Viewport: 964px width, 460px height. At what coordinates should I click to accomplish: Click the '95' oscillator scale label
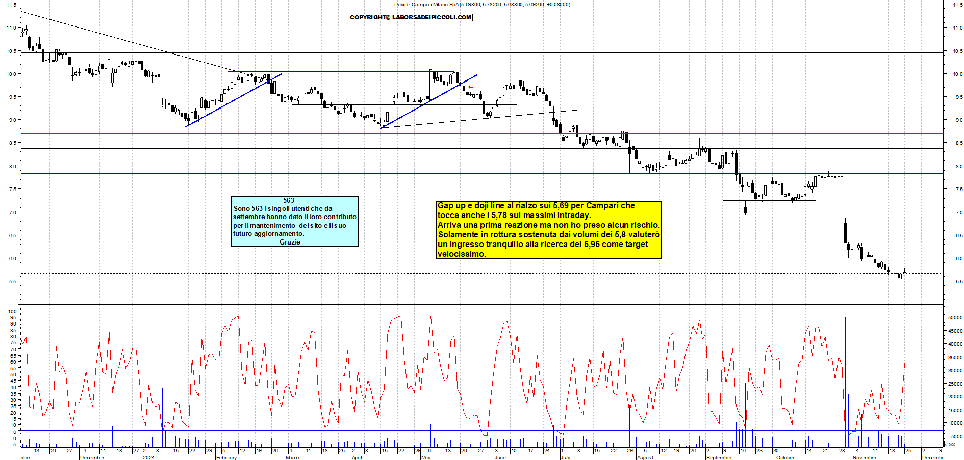[x=14, y=317]
